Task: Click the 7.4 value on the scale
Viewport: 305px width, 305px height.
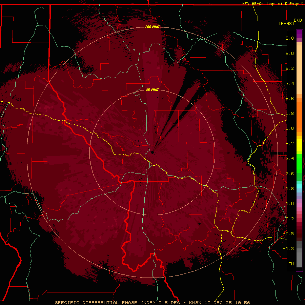Action: point(290,83)
